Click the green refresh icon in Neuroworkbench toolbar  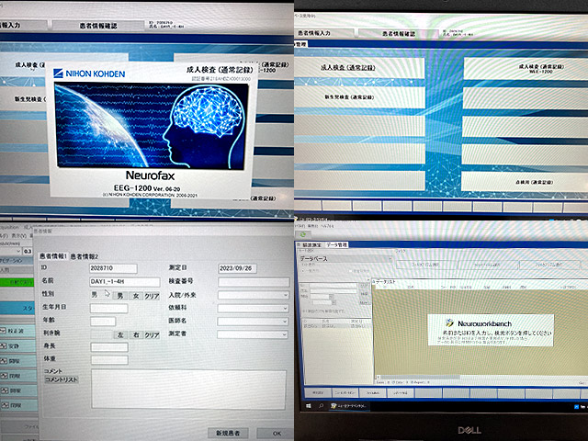tap(303, 234)
